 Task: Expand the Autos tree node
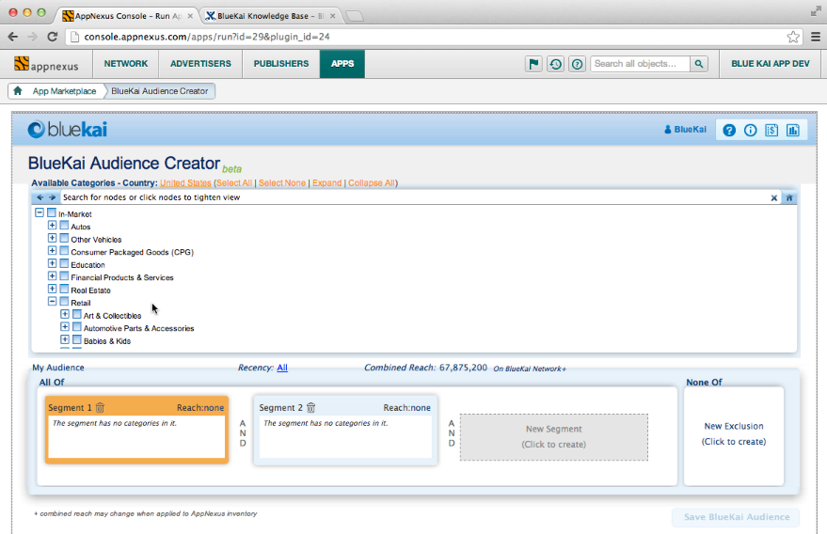point(52,225)
